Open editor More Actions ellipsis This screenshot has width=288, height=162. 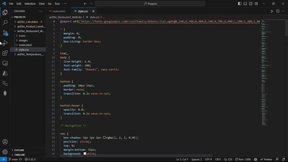(x=283, y=11)
